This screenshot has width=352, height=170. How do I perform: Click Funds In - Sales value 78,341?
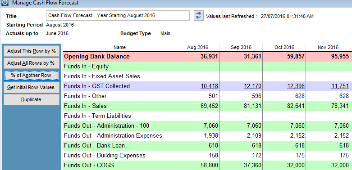340,106
